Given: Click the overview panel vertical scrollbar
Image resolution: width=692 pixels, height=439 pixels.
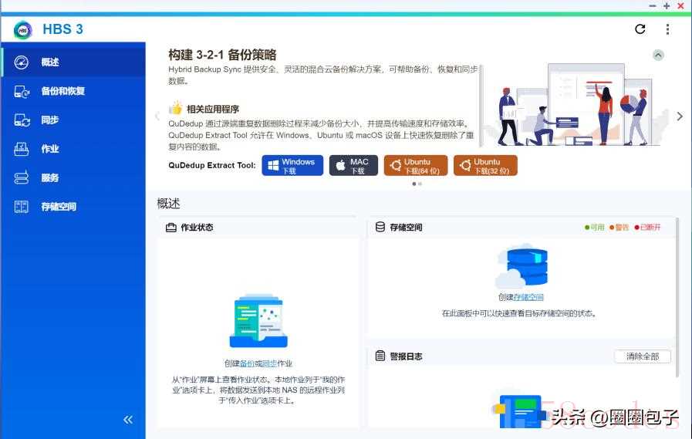Looking at the screenshot, I should (x=677, y=298).
